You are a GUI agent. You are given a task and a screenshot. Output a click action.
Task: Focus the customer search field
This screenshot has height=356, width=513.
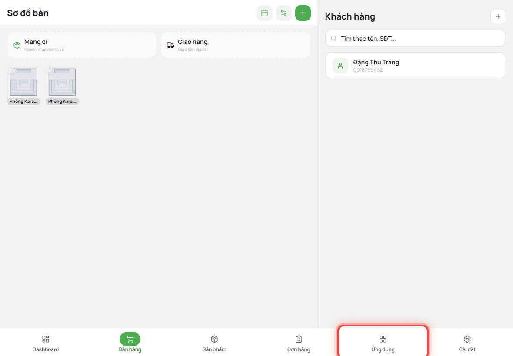coord(415,39)
